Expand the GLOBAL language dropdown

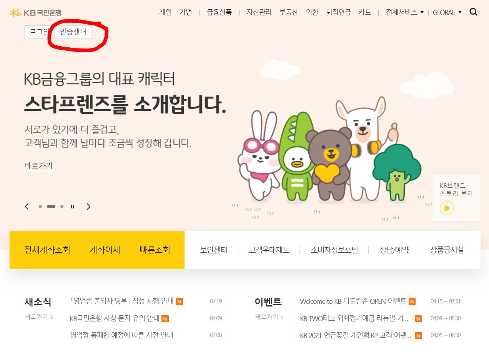point(447,12)
